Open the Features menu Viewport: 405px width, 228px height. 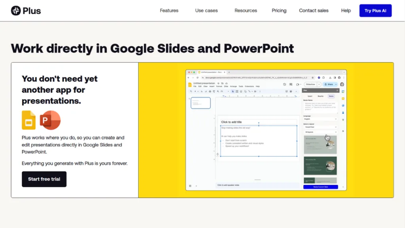[x=169, y=11]
